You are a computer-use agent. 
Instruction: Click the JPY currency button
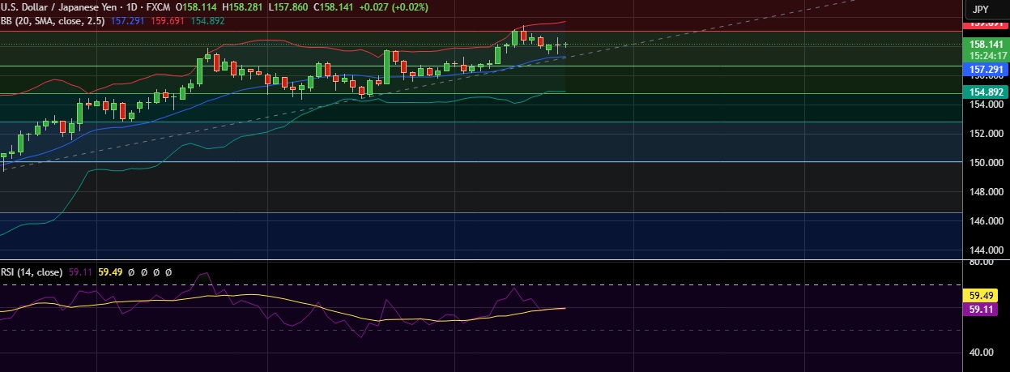pos(980,10)
